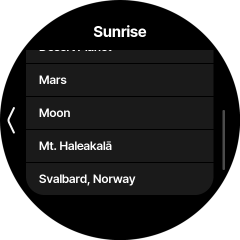Select the topmost clipped list row
Screen dimensions: 240x240
point(119,56)
